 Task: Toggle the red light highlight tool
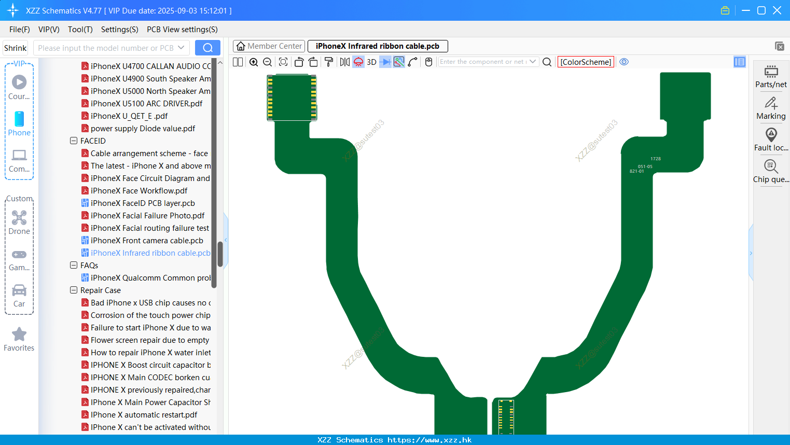(x=358, y=62)
